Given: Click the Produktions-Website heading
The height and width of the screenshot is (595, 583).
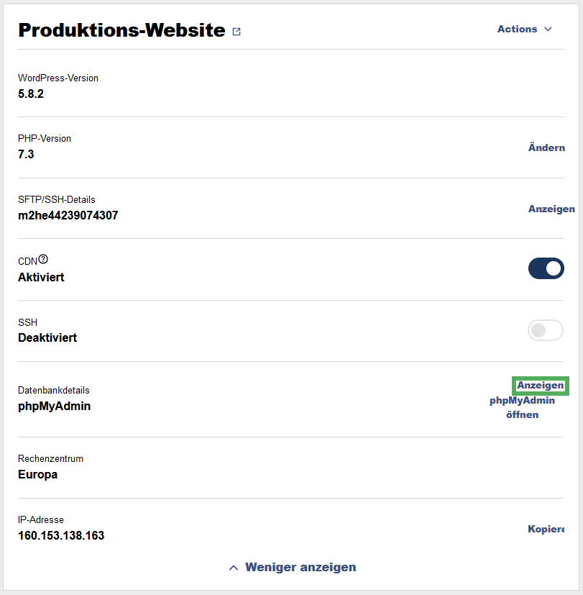Looking at the screenshot, I should tap(121, 30).
